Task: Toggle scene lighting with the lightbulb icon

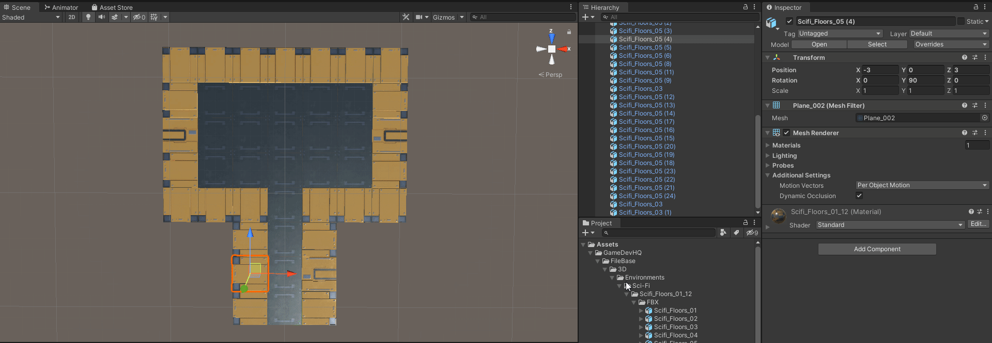Action: pyautogui.click(x=88, y=17)
